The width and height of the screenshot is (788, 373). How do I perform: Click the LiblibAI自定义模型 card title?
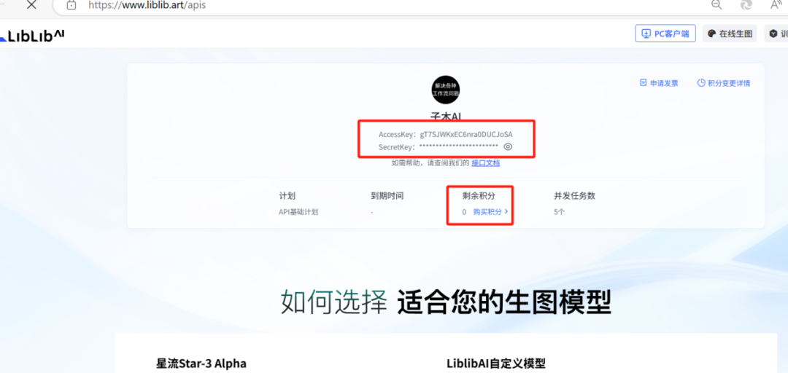495,364
